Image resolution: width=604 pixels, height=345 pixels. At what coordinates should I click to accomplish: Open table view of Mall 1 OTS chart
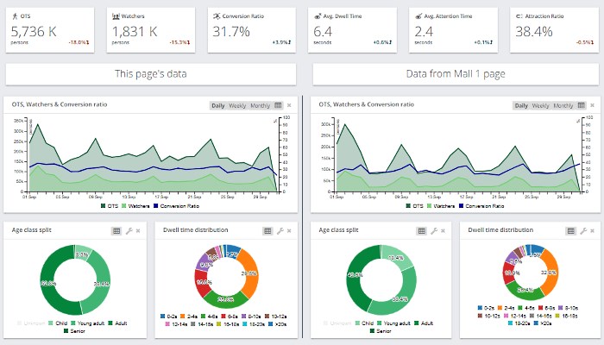pyautogui.click(x=584, y=105)
